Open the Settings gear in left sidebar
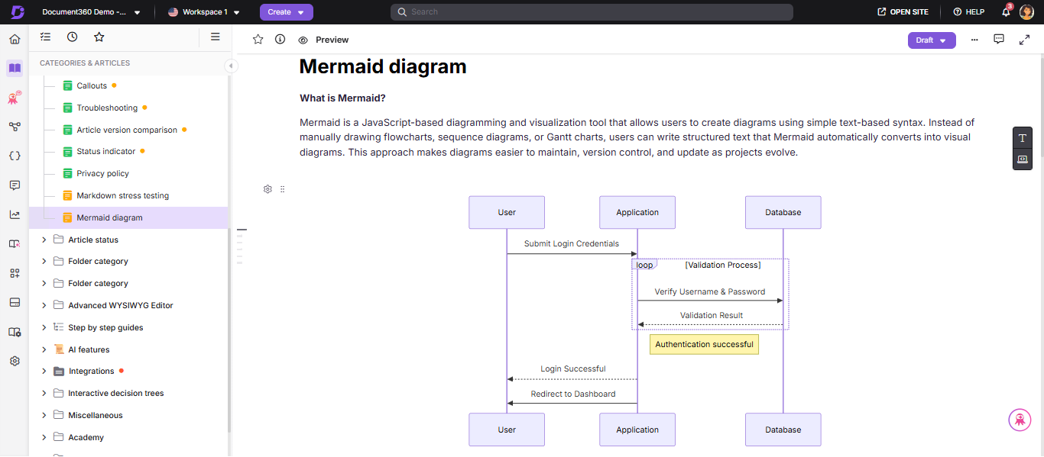 [x=15, y=361]
